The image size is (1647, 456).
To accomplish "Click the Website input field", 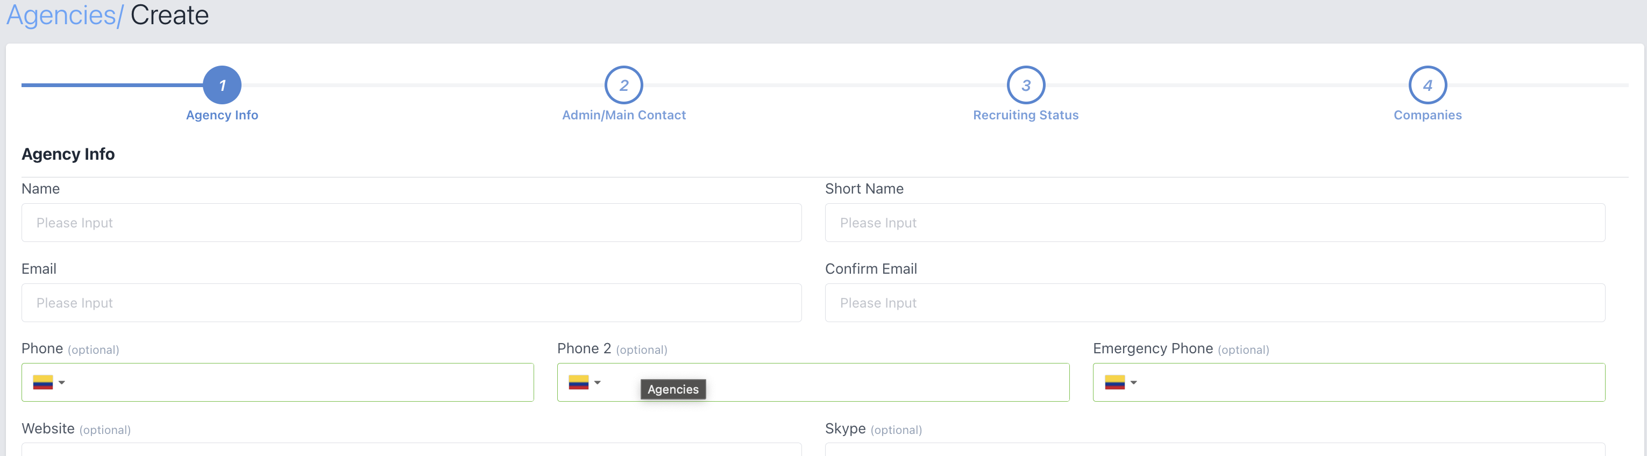I will 411,450.
